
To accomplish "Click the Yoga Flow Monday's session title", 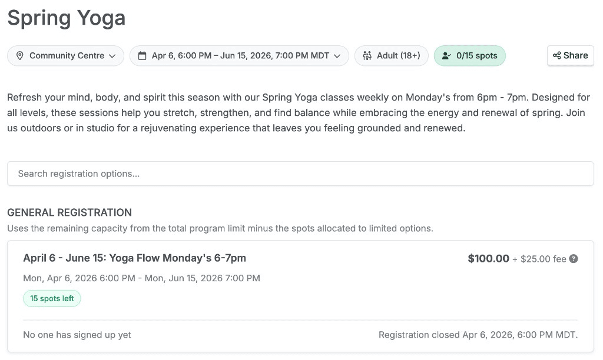I will click(134, 258).
